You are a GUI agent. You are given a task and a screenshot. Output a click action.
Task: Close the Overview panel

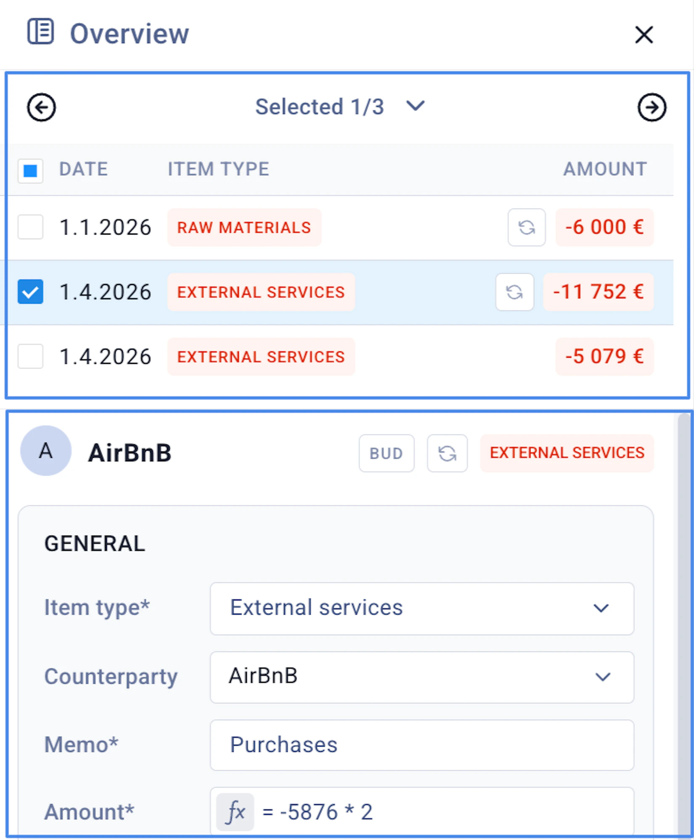(644, 34)
